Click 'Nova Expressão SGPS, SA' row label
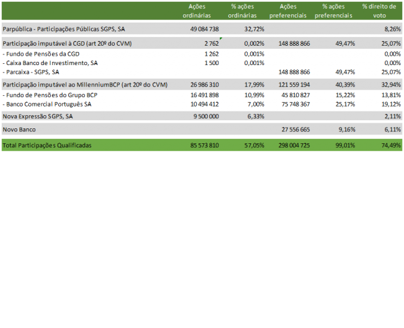The height and width of the screenshot is (328, 404). tap(38, 116)
